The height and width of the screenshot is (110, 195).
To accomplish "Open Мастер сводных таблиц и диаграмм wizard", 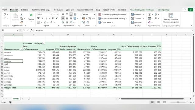I will [x=171, y=18].
